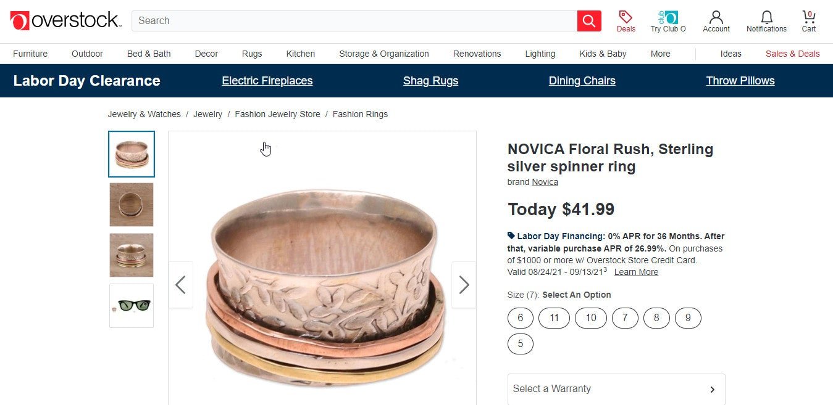The height and width of the screenshot is (405, 833).
Task: Follow the Shag Rugs clearance link
Action: (x=430, y=81)
